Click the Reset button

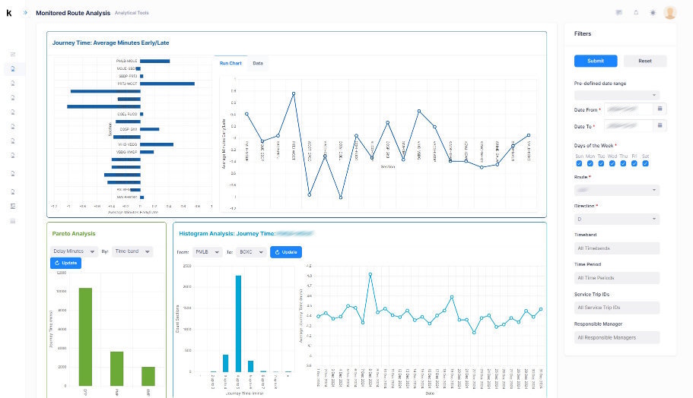[x=645, y=61]
